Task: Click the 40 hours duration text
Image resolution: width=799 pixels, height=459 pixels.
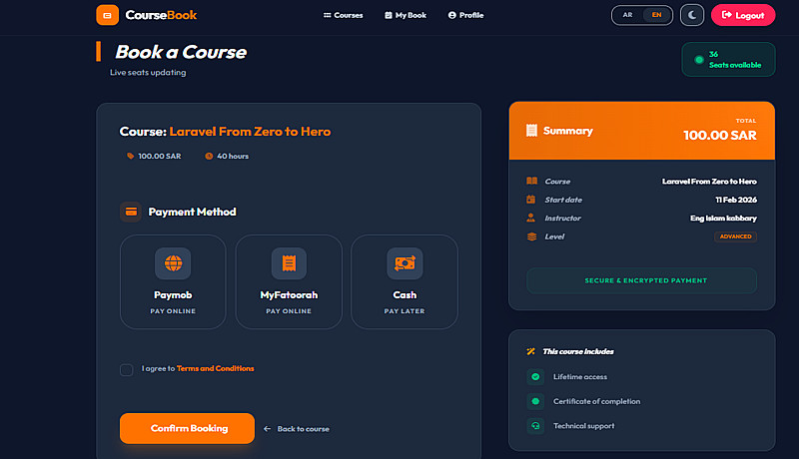Action: (x=233, y=157)
